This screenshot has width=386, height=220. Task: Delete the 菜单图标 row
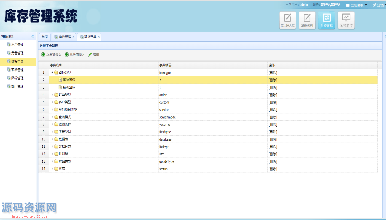273,80
